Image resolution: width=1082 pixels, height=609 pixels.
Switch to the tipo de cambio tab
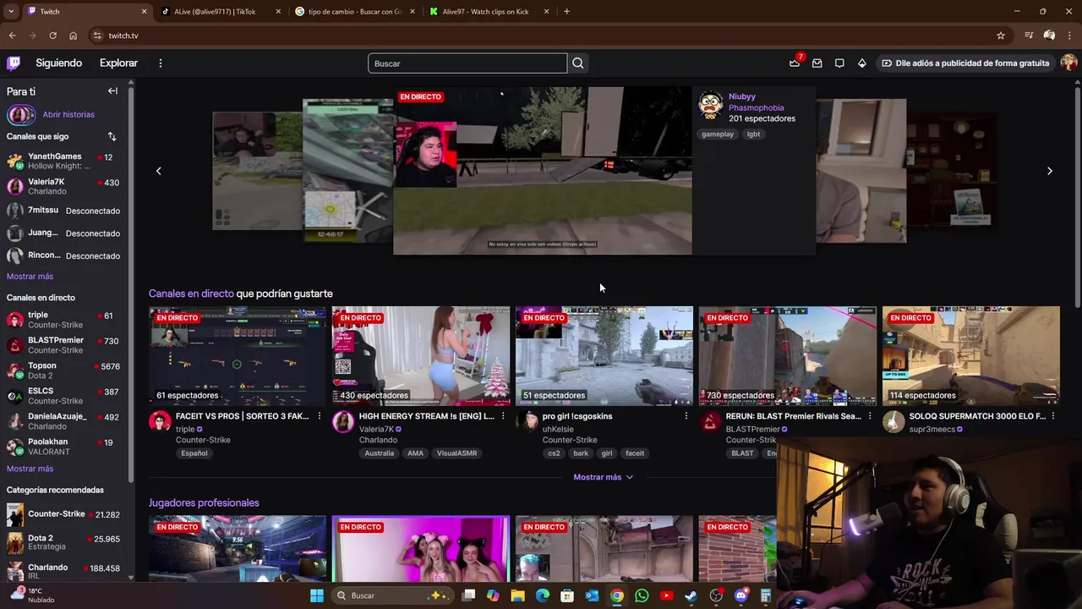coord(355,12)
